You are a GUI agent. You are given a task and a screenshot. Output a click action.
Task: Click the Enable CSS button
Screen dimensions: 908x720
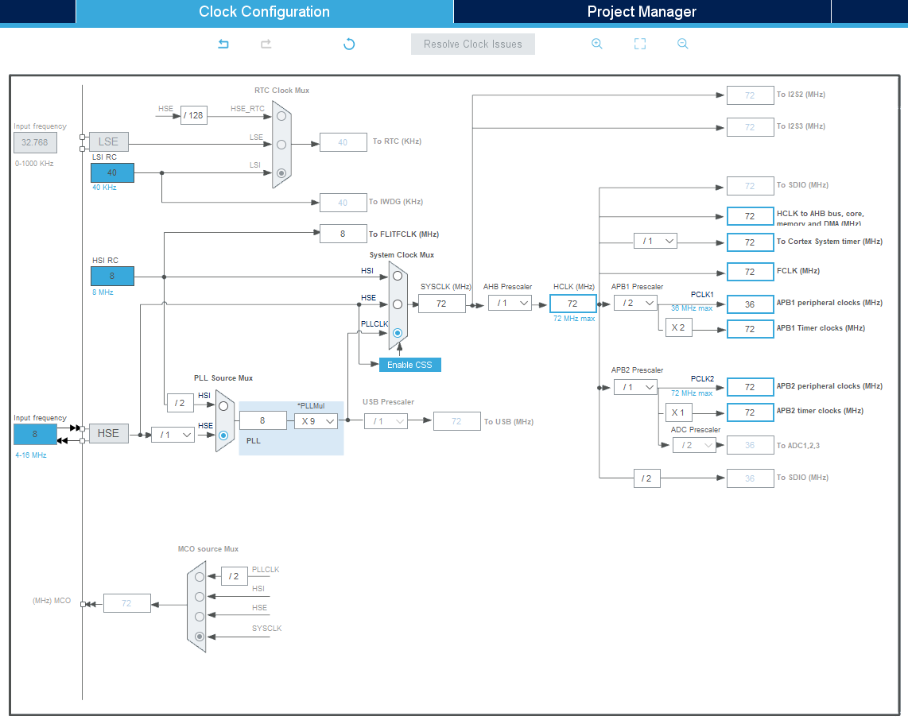click(x=409, y=365)
